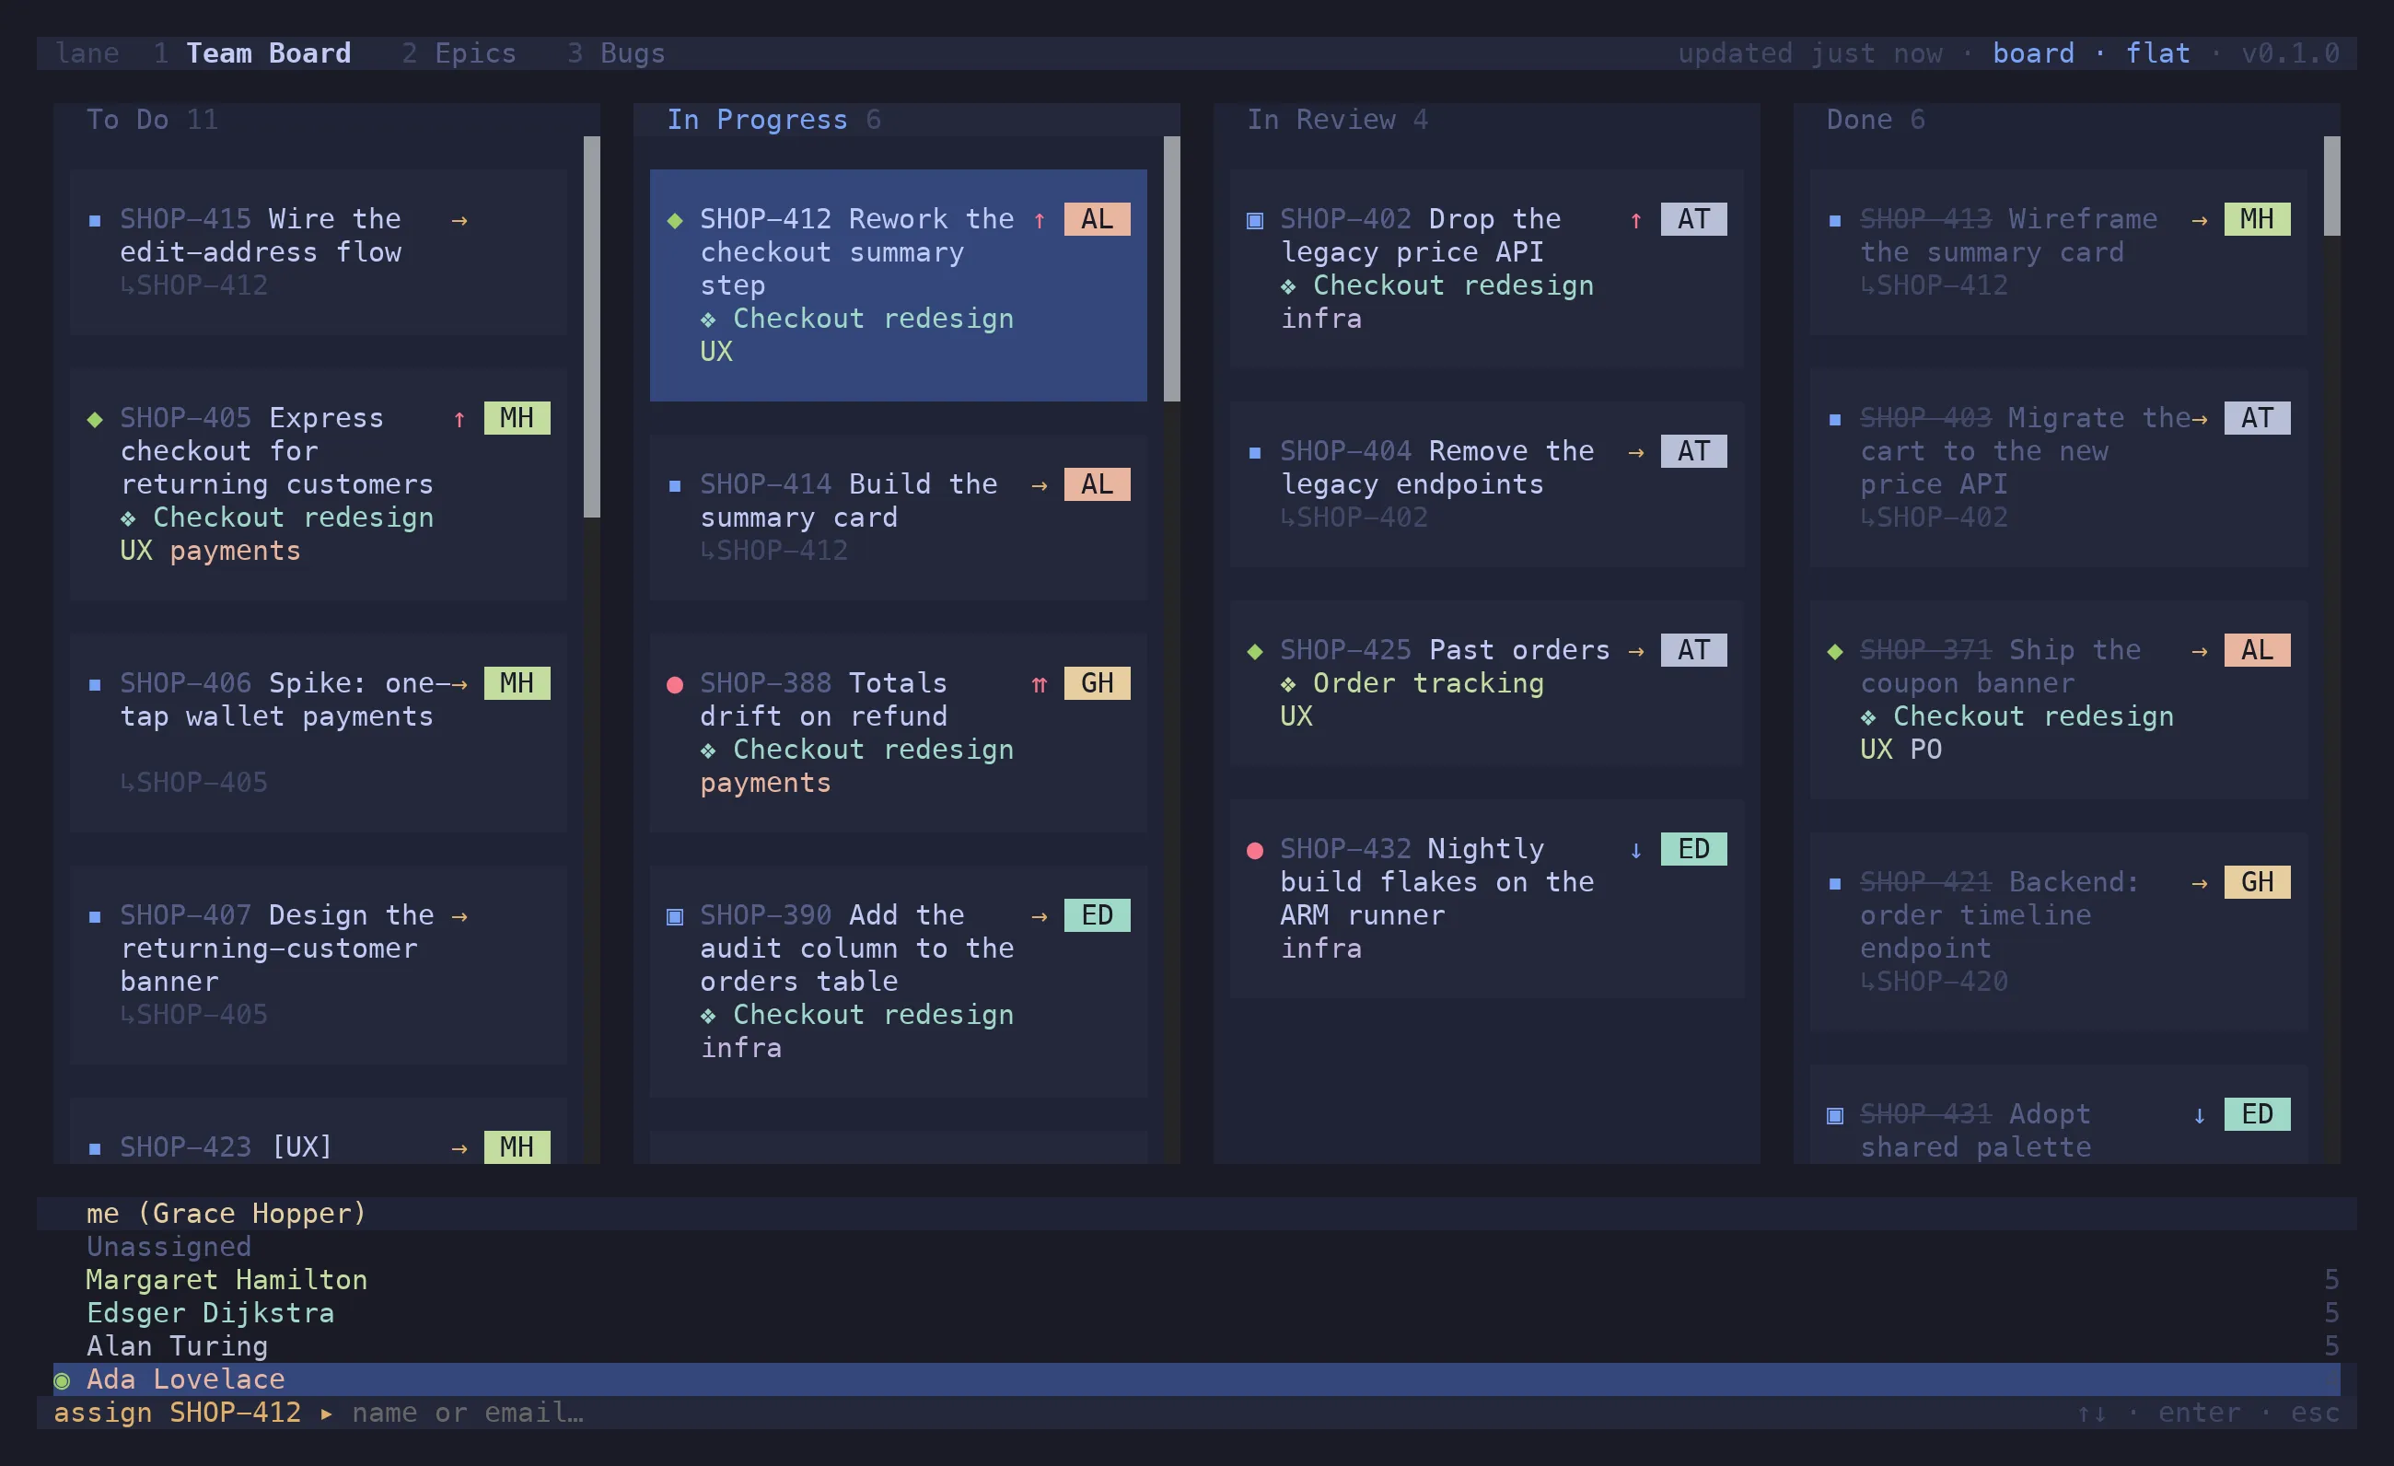
Task: Click the subtask box icon on SHOP-390
Action: [674, 917]
